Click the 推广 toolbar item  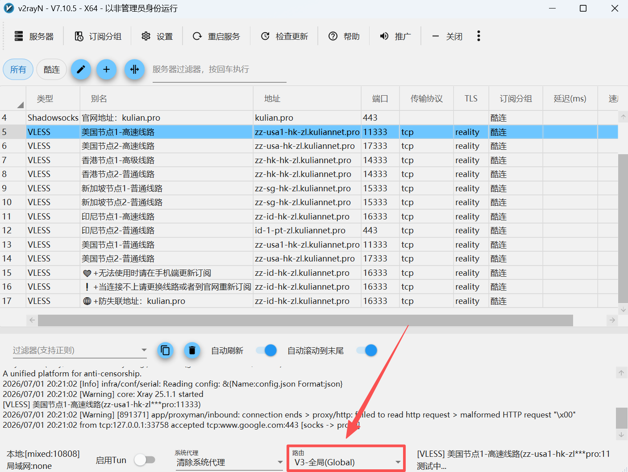click(395, 36)
